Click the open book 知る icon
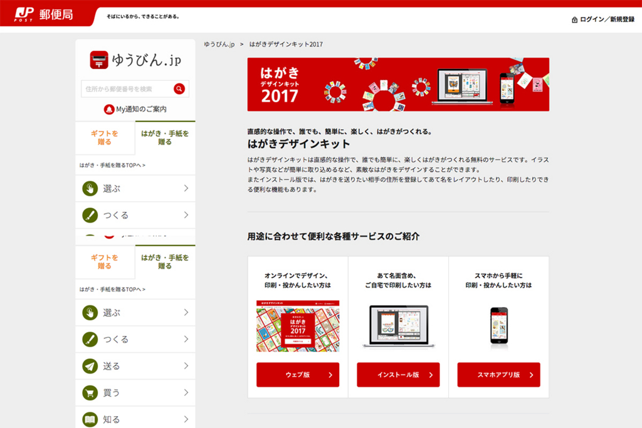Image resolution: width=642 pixels, height=428 pixels. 90,419
